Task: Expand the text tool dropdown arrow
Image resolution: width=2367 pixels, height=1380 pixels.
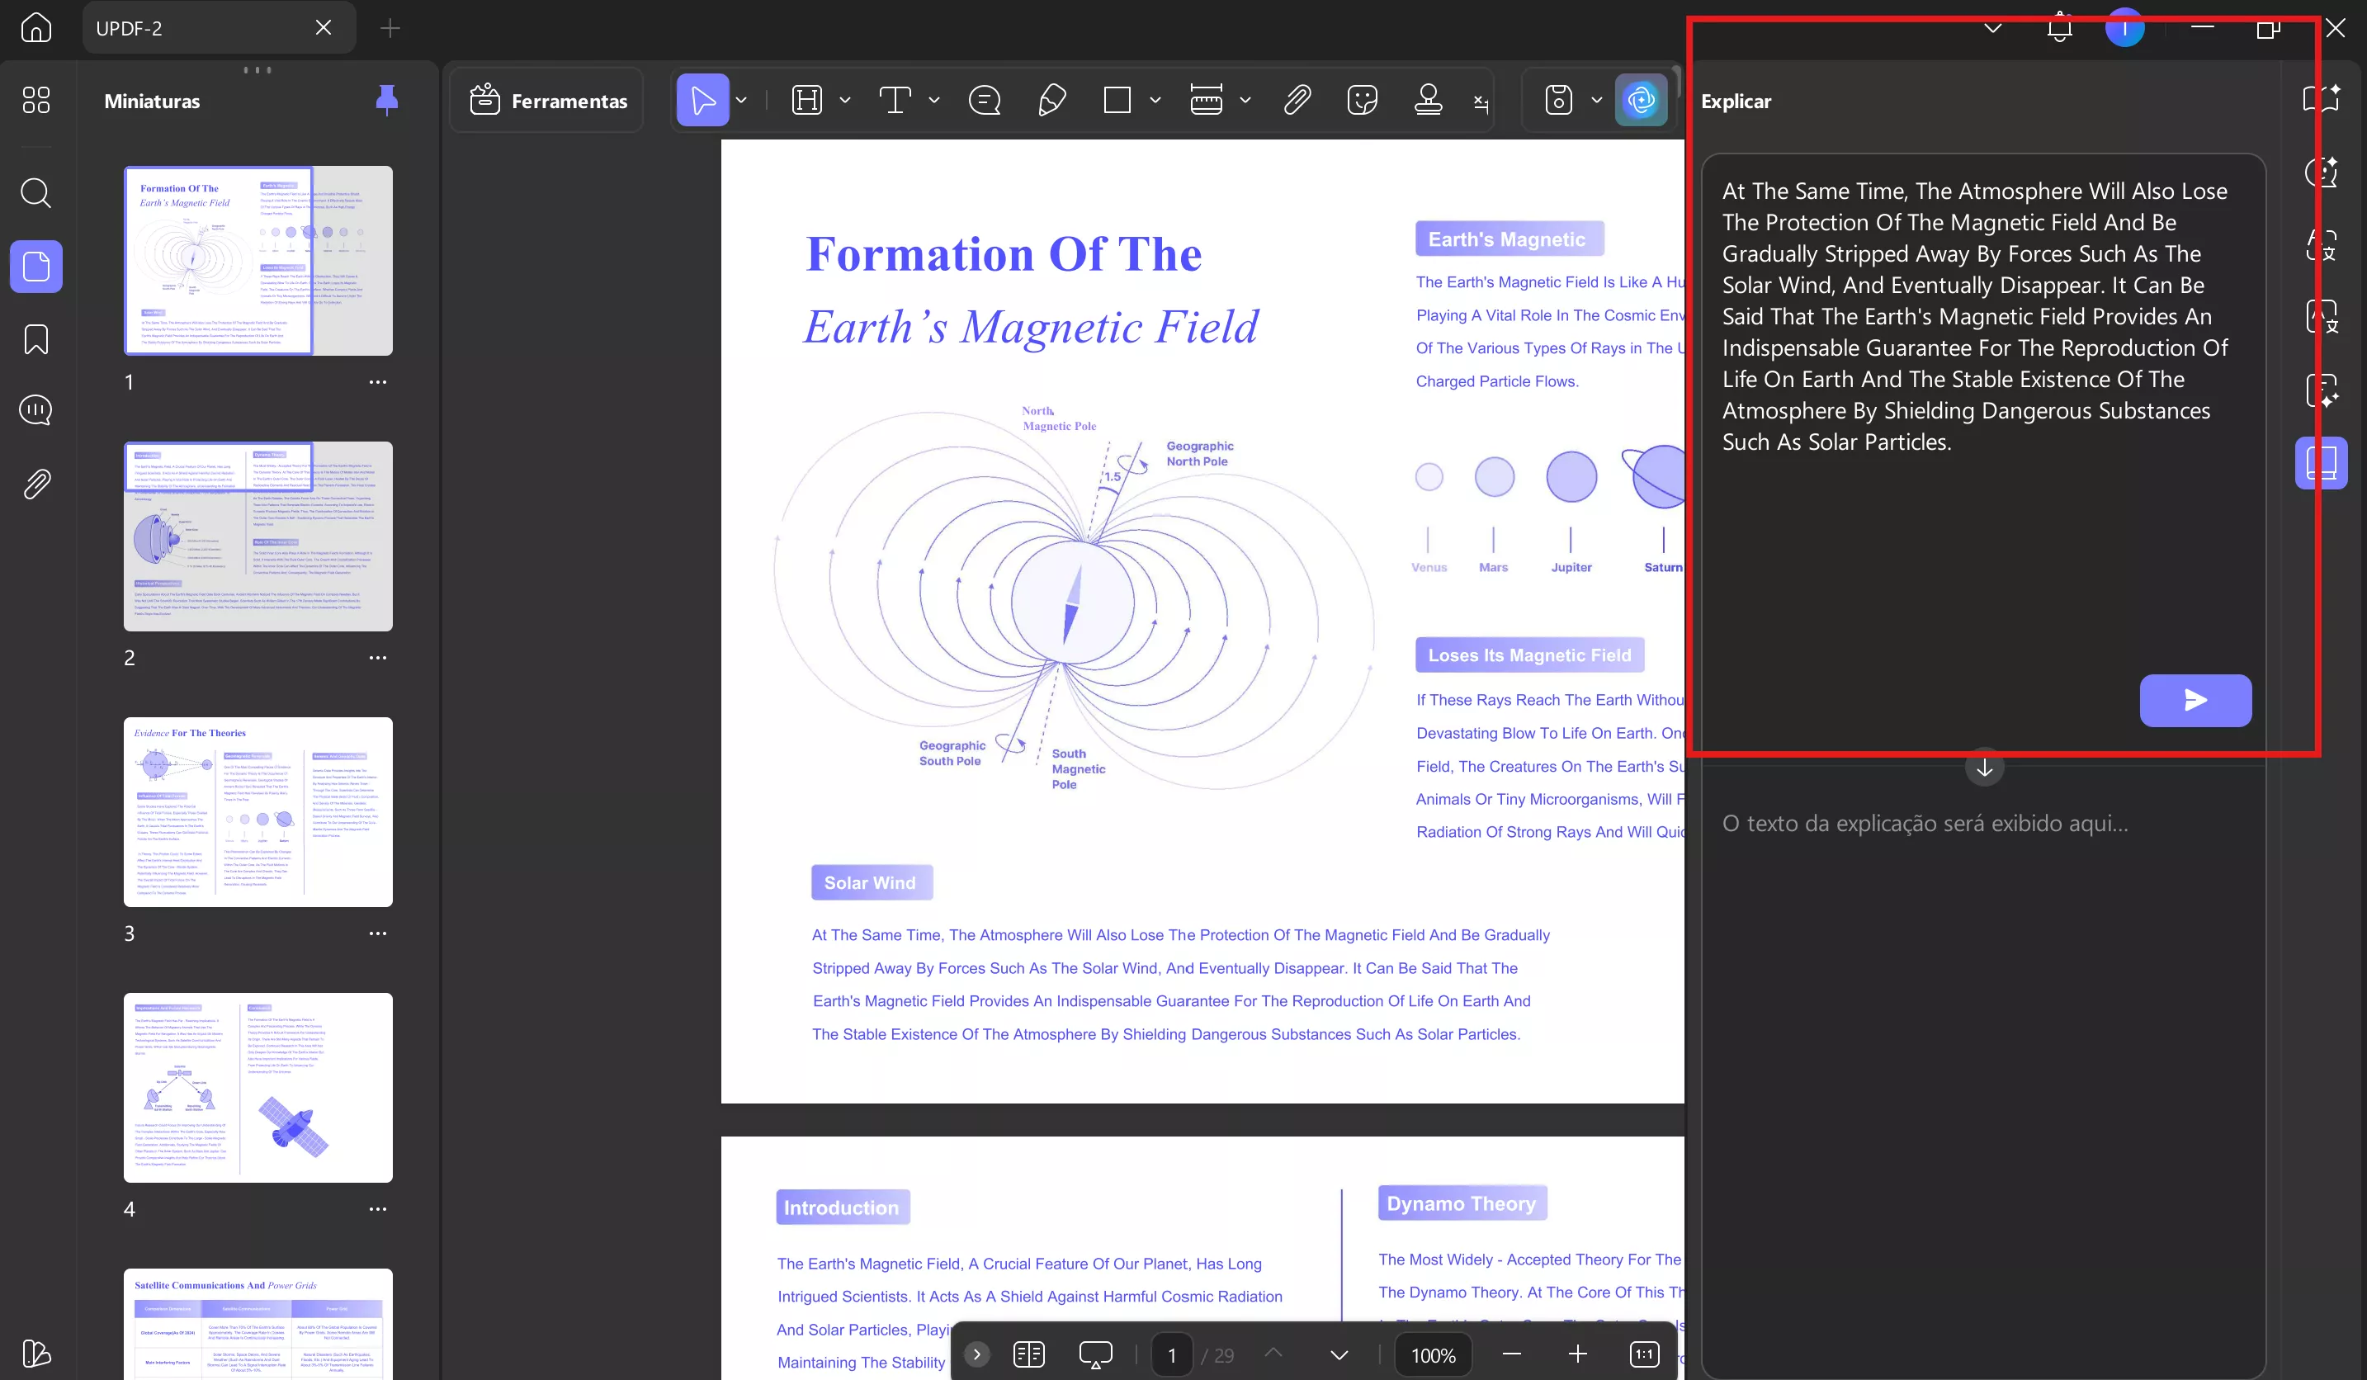Action: click(x=933, y=100)
